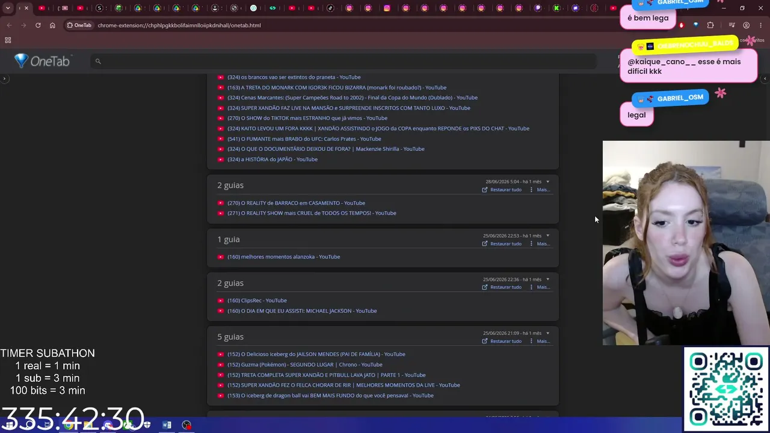Open OBS Studio from the taskbar
770x433 pixels.
point(187,425)
